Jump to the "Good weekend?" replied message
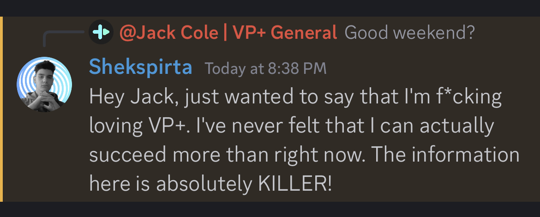 410,32
